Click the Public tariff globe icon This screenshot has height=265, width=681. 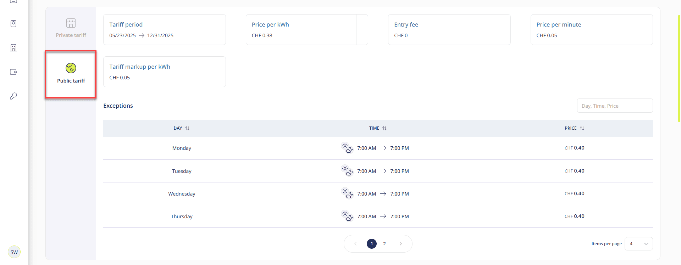(x=71, y=68)
